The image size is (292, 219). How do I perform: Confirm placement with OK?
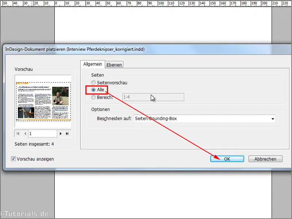point(227,158)
